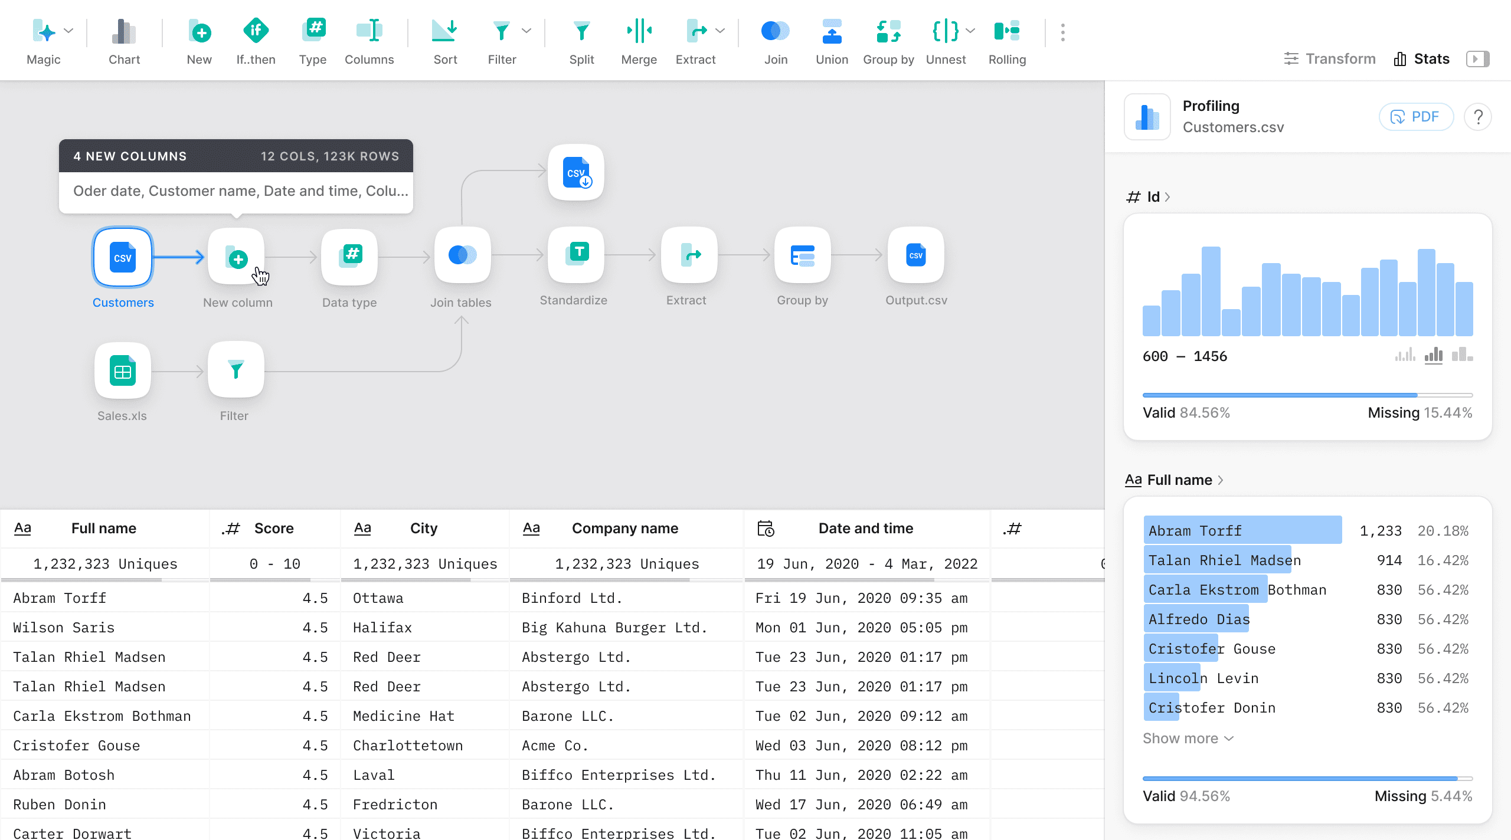Select the Output.csv node
Screen dimensions: 1511x840
tap(916, 255)
